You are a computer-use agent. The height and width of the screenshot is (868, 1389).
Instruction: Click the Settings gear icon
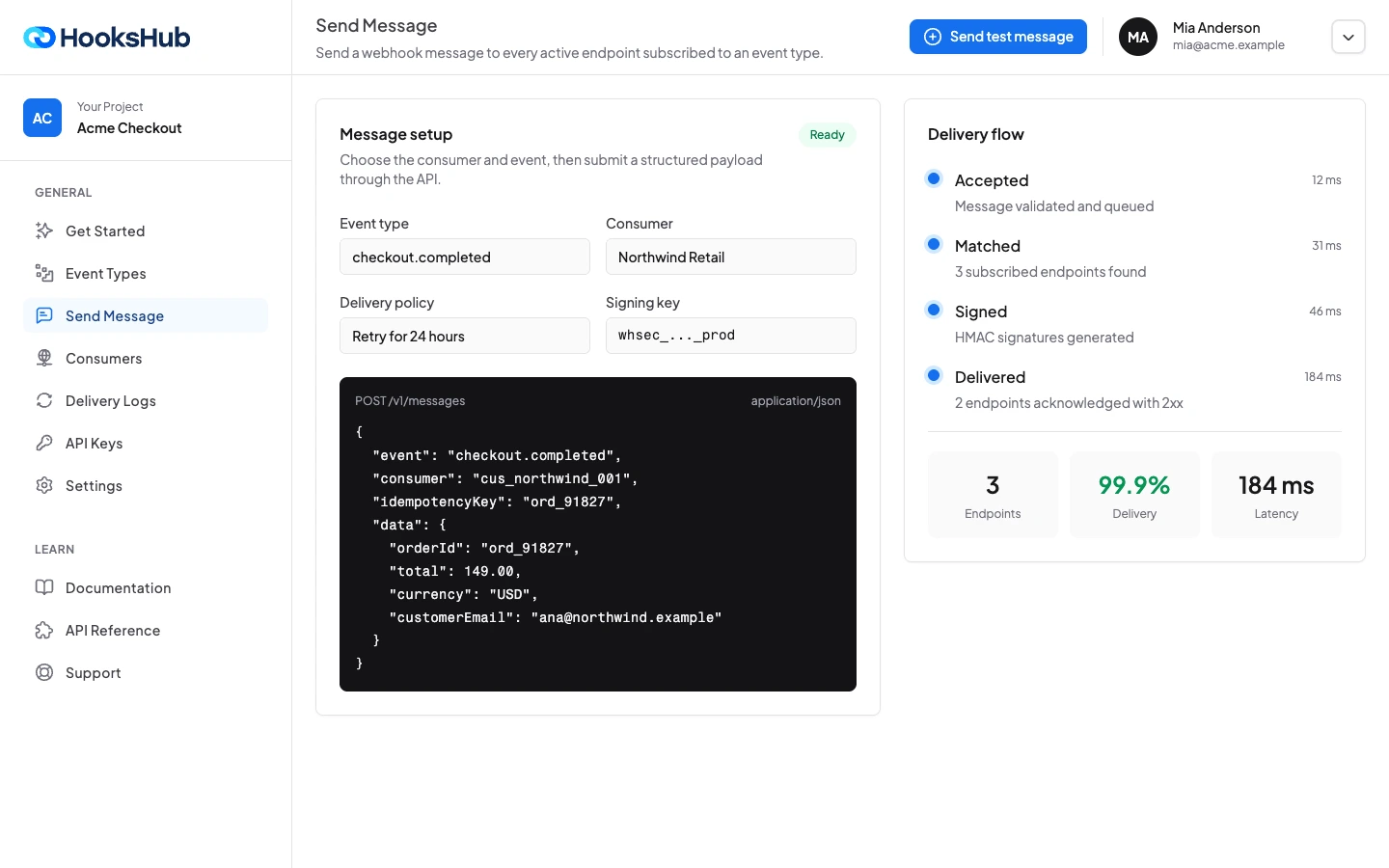[44, 485]
